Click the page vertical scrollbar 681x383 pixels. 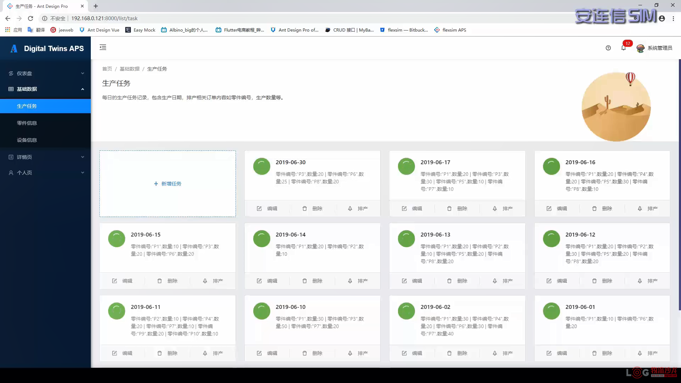680,184
